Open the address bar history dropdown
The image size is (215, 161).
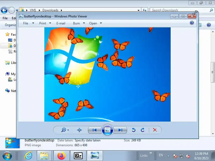click(138, 10)
